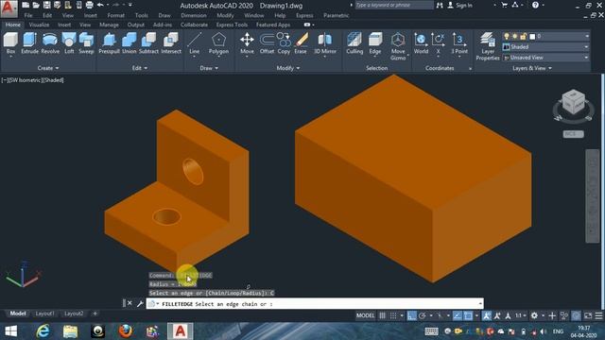Screen dimensions: 605x340
Task: Toggle ortho mode in status bar
Action: click(412, 315)
